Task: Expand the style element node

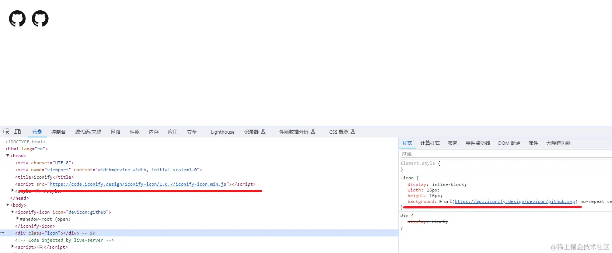Action: pyautogui.click(x=13, y=190)
